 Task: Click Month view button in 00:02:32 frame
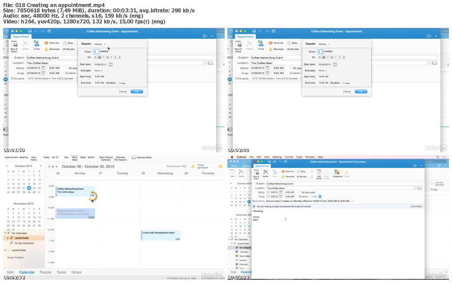91,157
